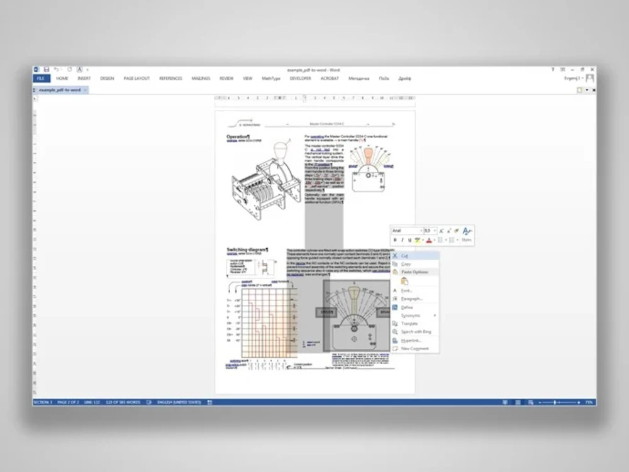Open the DEVELOPER ribbon tab
The image size is (629, 472).
tap(300, 79)
